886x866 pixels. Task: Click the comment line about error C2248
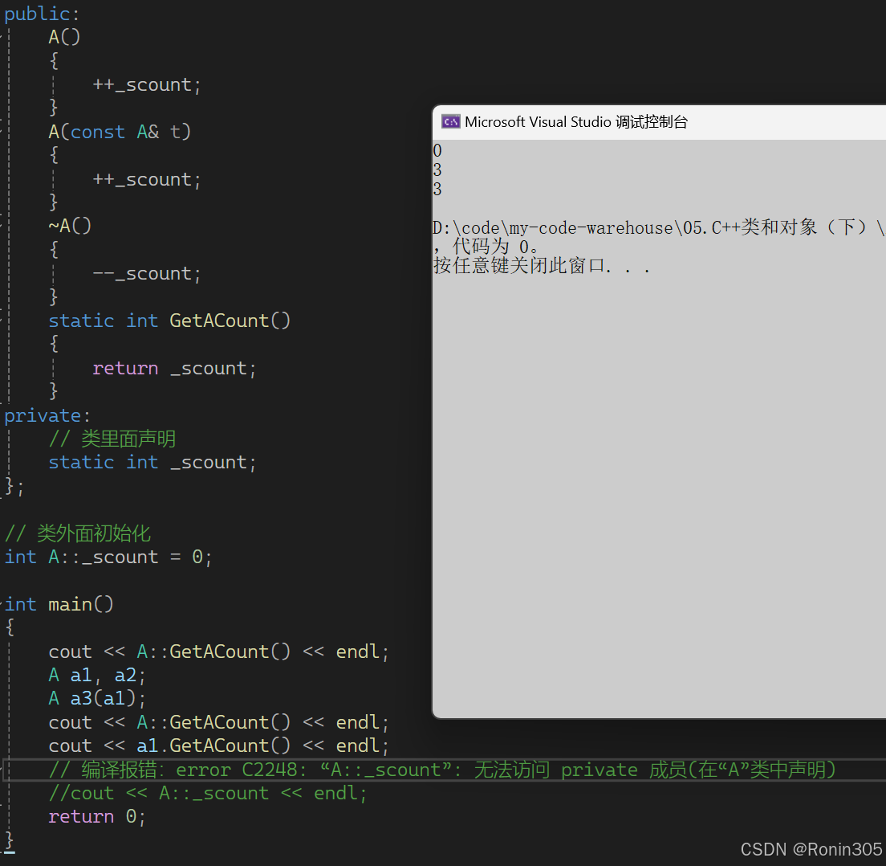click(x=442, y=770)
